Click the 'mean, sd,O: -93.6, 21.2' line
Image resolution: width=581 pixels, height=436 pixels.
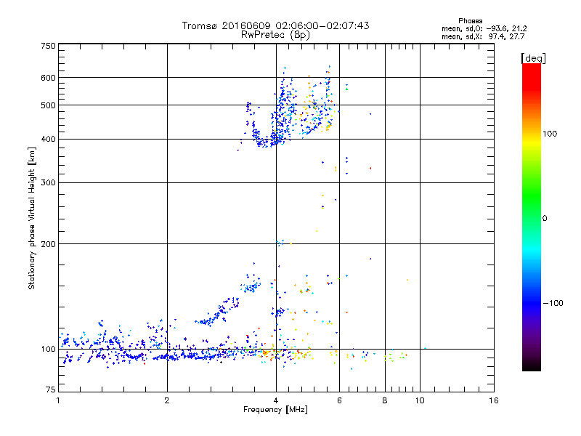[x=484, y=28]
